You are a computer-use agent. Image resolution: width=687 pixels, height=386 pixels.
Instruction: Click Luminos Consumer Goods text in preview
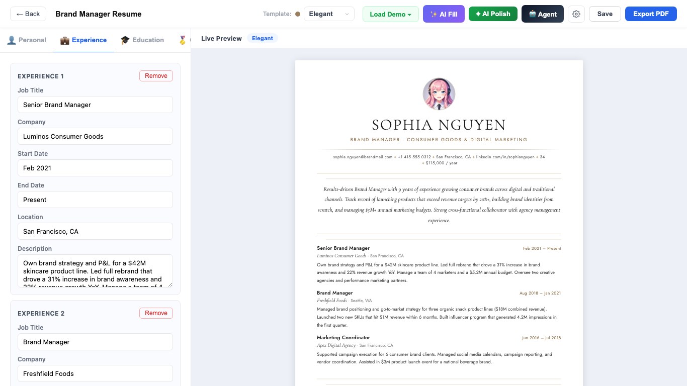pos(341,256)
